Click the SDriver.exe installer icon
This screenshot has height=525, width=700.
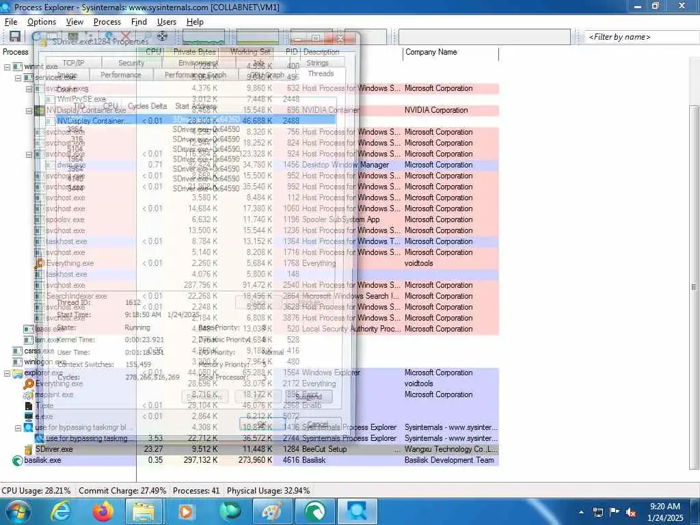(29, 449)
